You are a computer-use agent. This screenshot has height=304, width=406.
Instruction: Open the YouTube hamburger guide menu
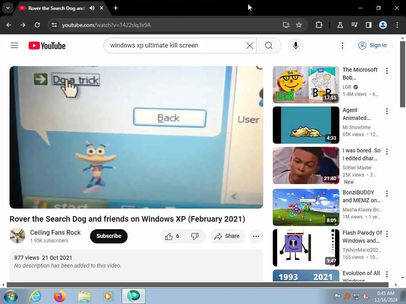(14, 46)
